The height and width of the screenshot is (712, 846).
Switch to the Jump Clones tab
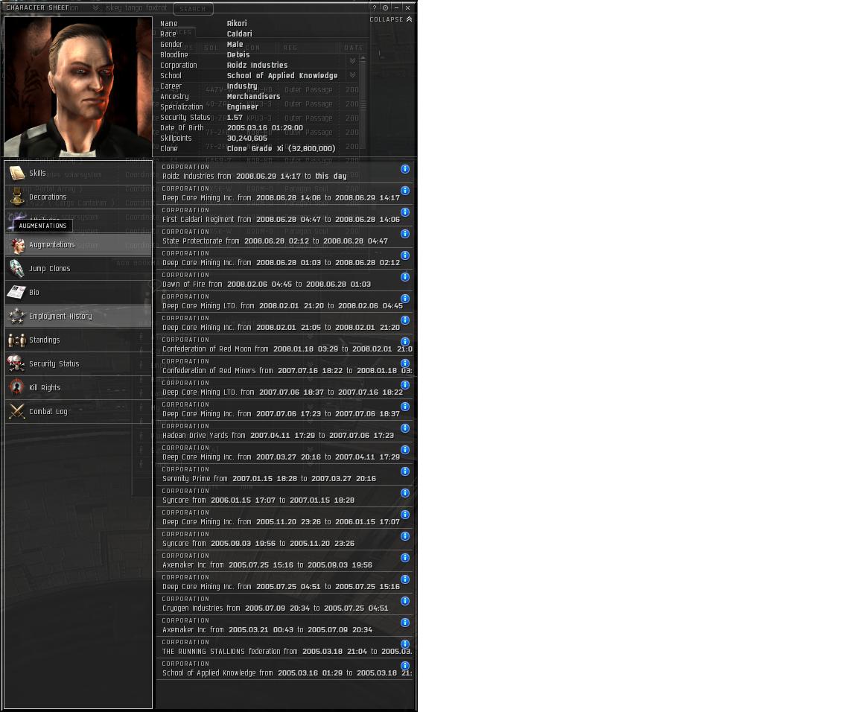[x=78, y=269]
